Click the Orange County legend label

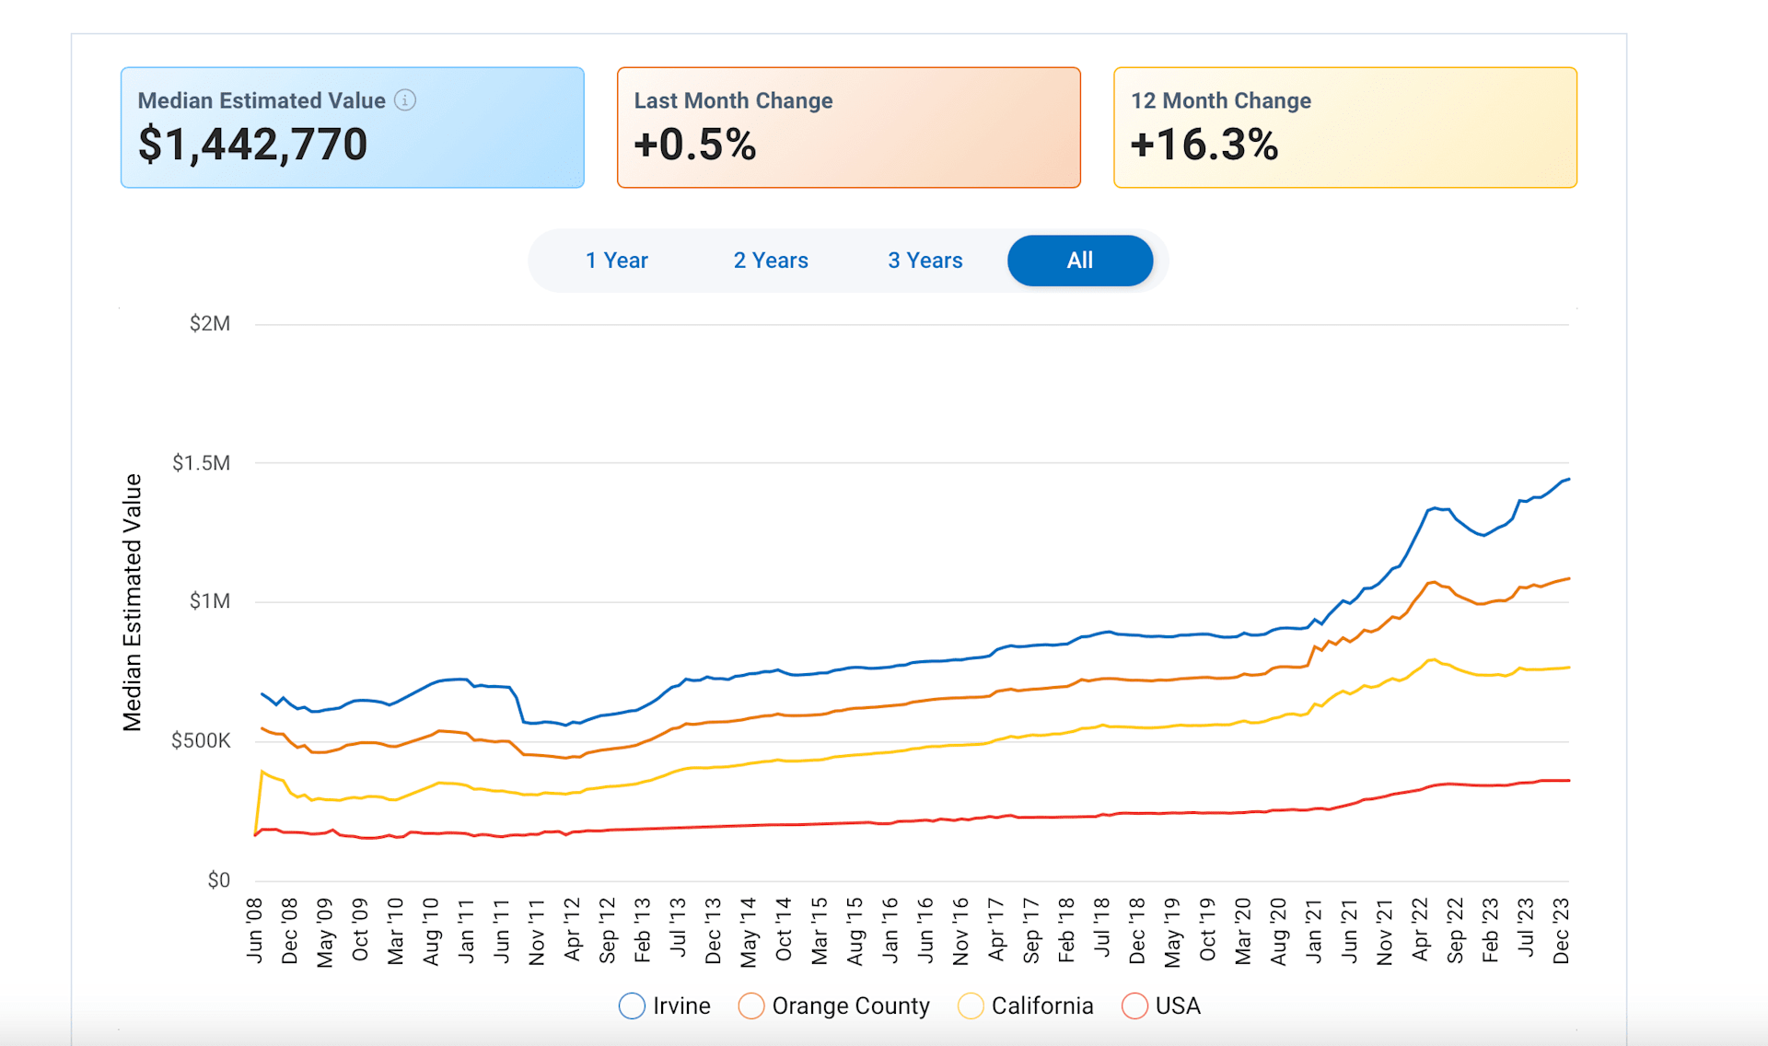(x=850, y=1005)
